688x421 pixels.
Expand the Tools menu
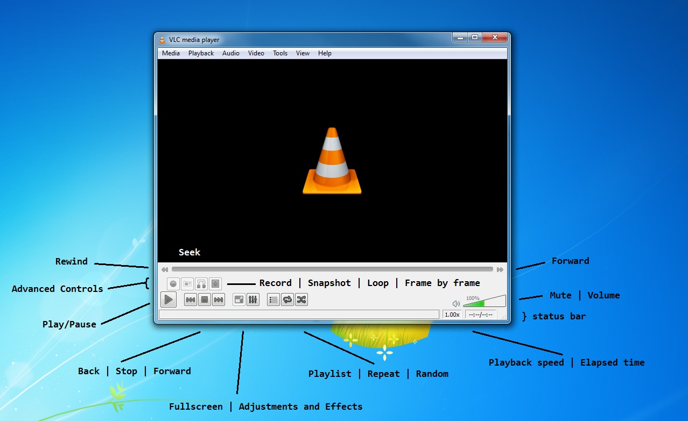click(x=280, y=53)
